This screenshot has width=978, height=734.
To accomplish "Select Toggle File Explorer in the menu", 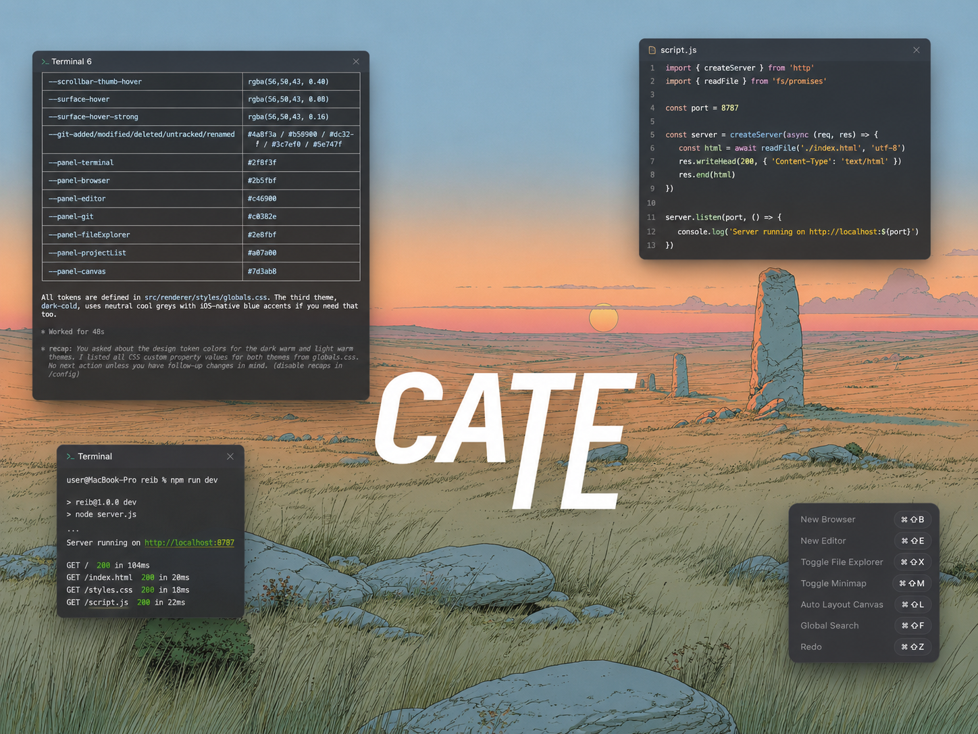I will coord(864,562).
